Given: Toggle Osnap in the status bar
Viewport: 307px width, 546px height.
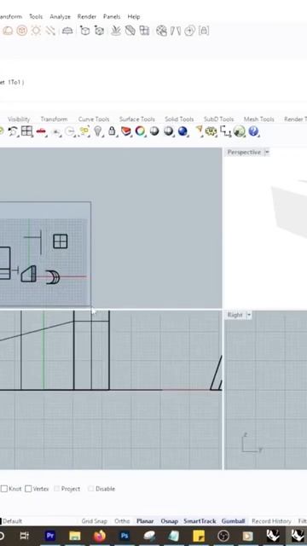Looking at the screenshot, I should pyautogui.click(x=170, y=521).
